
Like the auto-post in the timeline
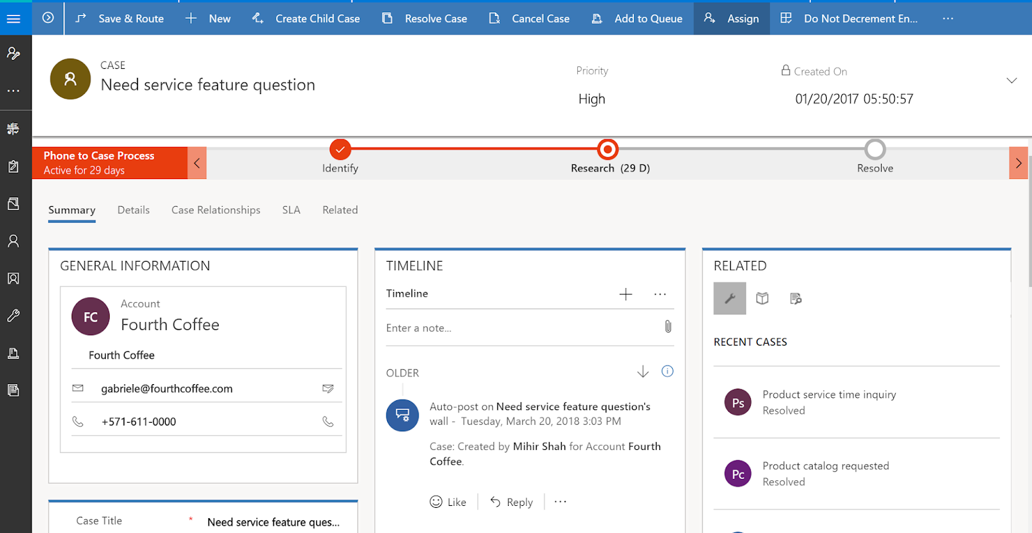[x=448, y=502]
